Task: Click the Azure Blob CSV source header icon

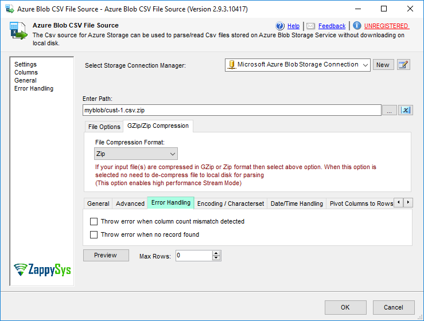Action: (x=18, y=30)
